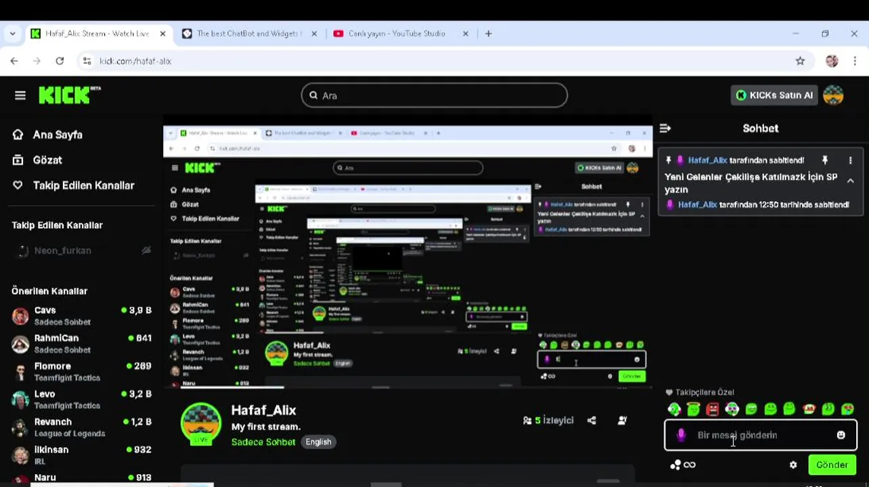Bookmark this page with star icon

(800, 61)
